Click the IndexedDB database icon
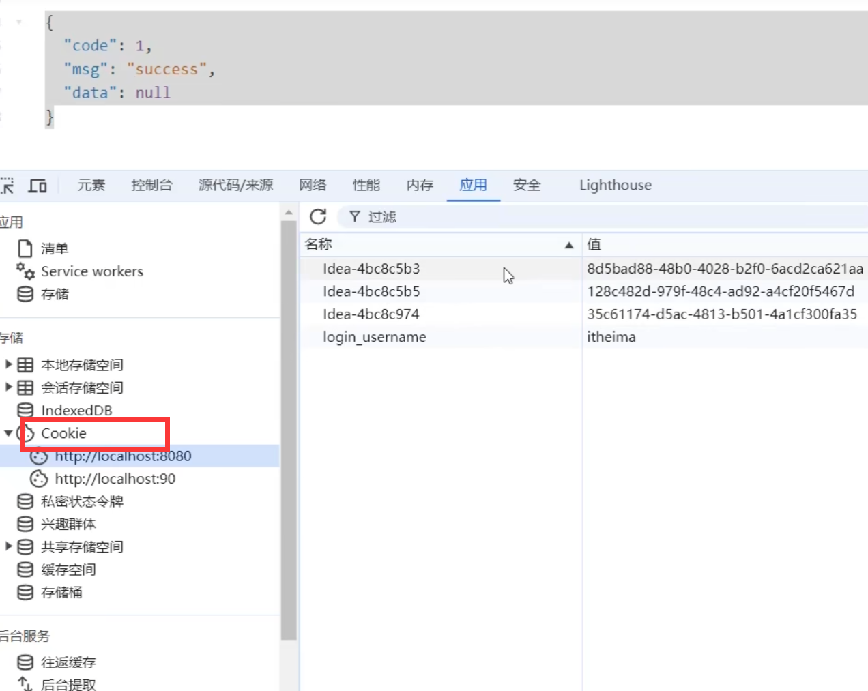The width and height of the screenshot is (868, 691). 25,411
